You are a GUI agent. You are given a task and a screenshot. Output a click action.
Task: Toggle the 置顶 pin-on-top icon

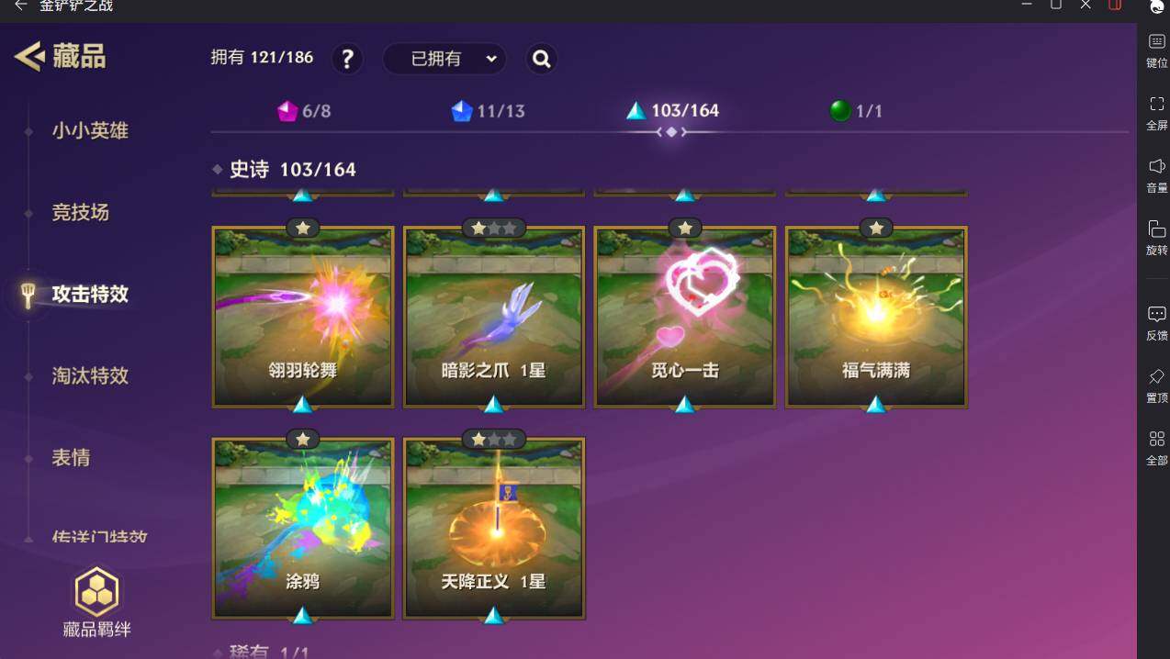pyautogui.click(x=1157, y=376)
